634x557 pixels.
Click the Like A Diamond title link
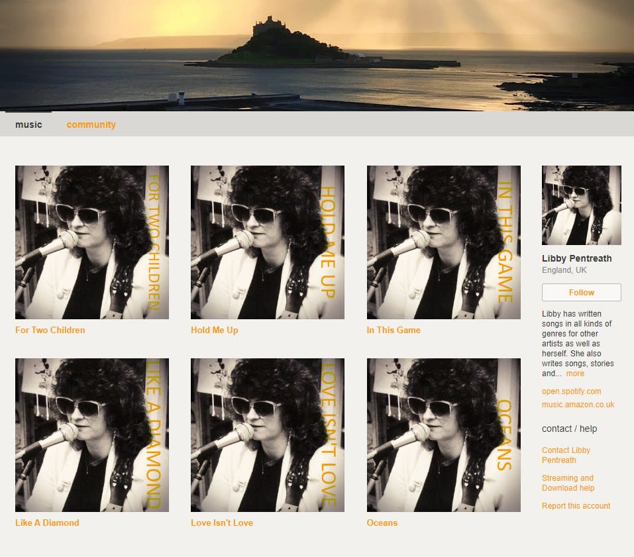47,523
